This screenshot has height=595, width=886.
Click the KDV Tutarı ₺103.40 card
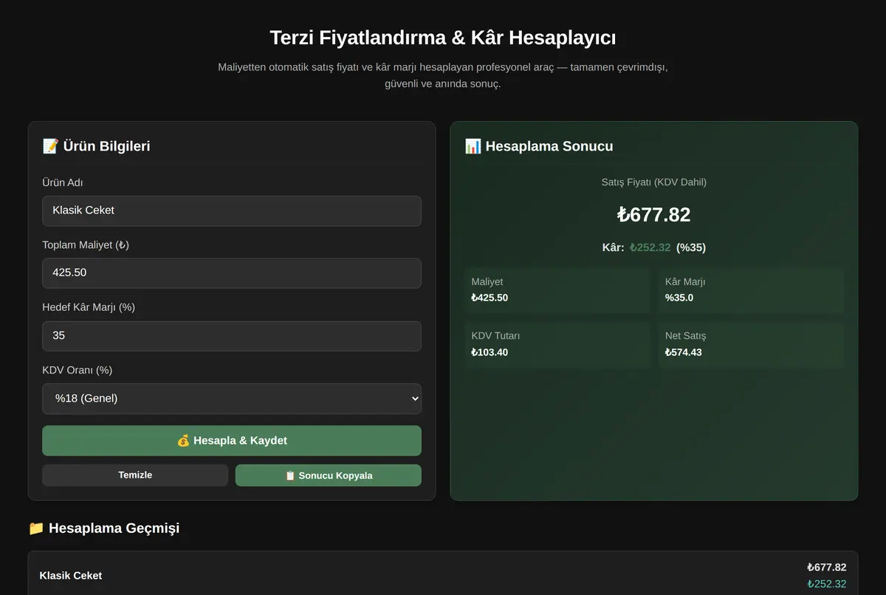tap(557, 344)
